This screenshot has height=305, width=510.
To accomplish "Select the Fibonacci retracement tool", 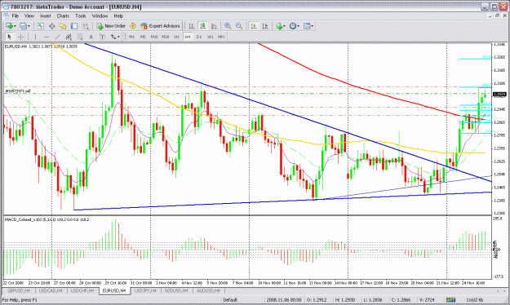I will click(80, 37).
